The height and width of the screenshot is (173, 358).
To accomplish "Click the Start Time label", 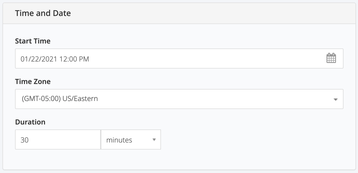I will (x=33, y=41).
